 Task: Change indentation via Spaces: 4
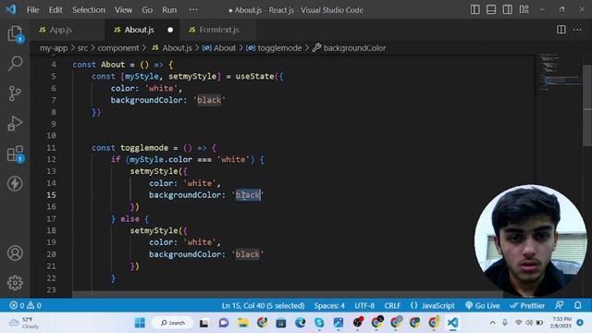tap(329, 305)
